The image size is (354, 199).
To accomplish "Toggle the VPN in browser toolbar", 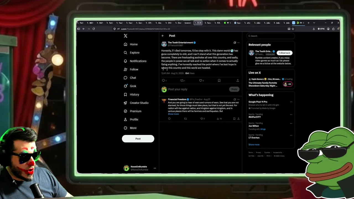I will pyautogui.click(x=321, y=29).
